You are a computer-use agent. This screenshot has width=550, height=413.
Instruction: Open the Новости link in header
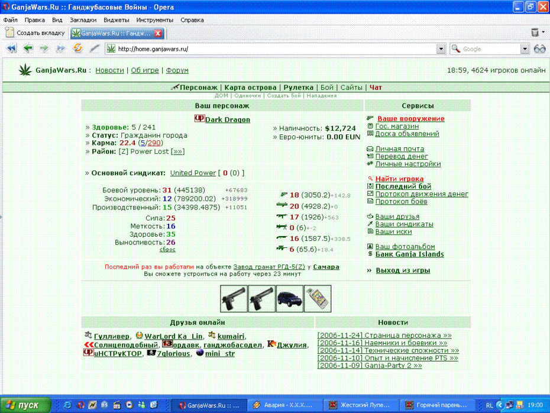pyautogui.click(x=110, y=70)
